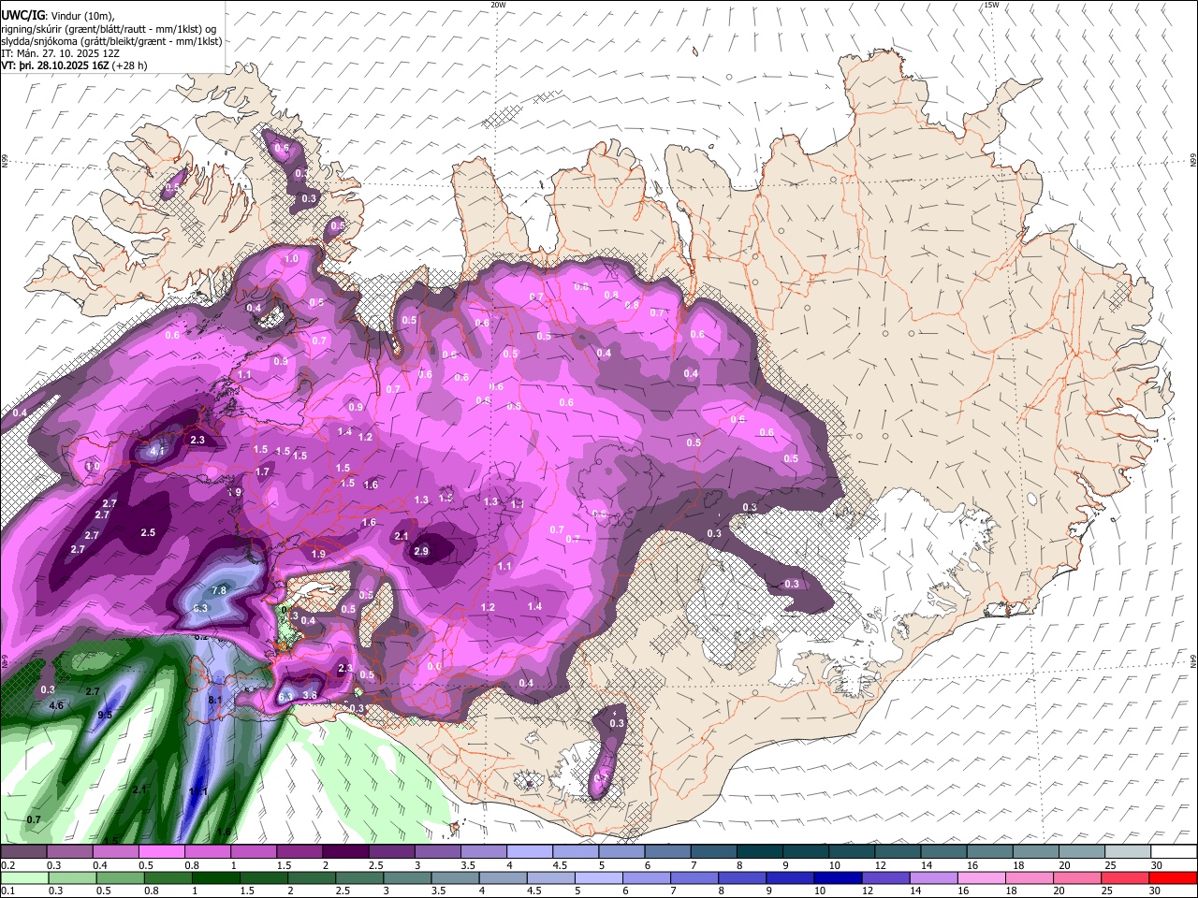Pick the lower legend green swatch starting at 0.5

pyautogui.click(x=121, y=877)
